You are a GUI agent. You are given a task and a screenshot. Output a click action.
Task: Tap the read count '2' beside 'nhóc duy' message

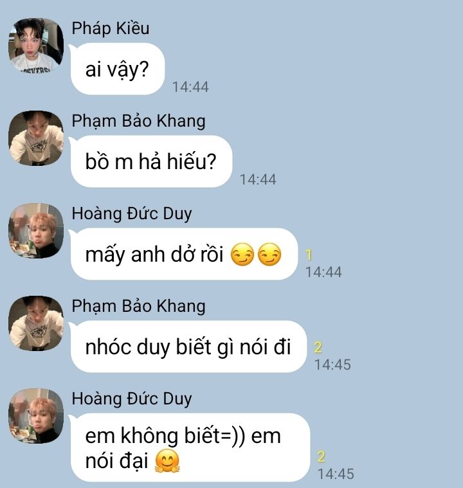click(x=318, y=347)
